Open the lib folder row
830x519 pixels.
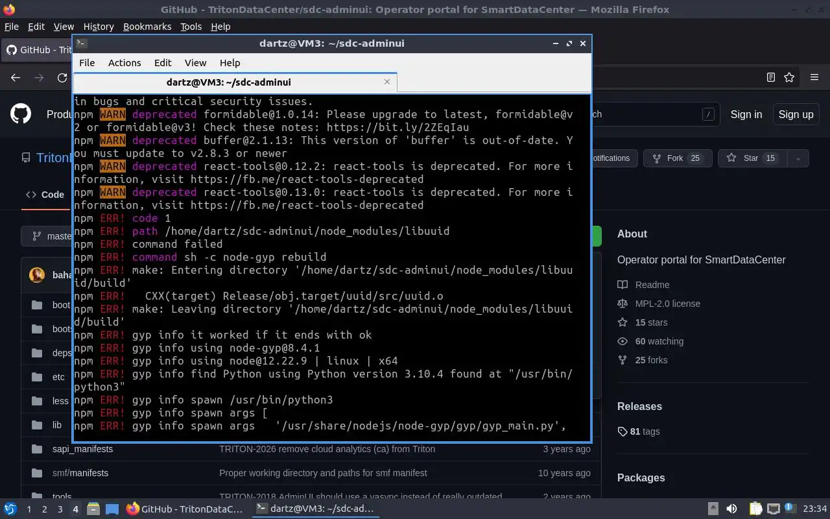[57, 425]
